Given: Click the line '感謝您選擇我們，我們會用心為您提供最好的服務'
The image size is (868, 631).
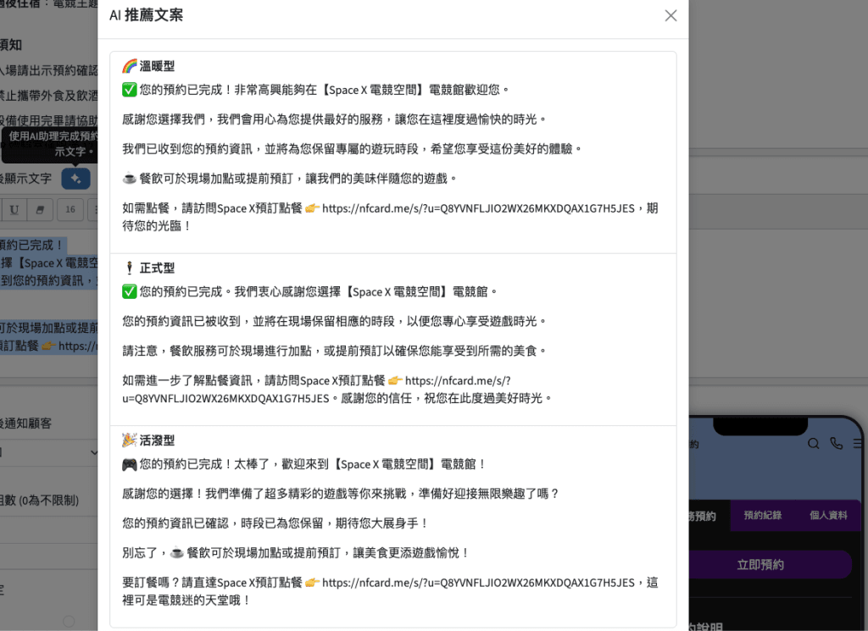Looking at the screenshot, I should point(334,119).
